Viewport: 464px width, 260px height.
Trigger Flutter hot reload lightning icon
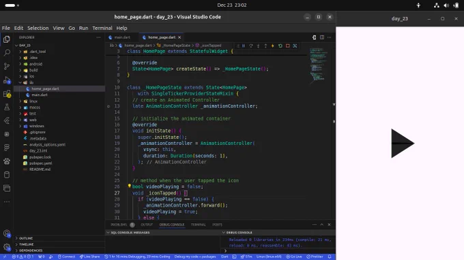272,46
